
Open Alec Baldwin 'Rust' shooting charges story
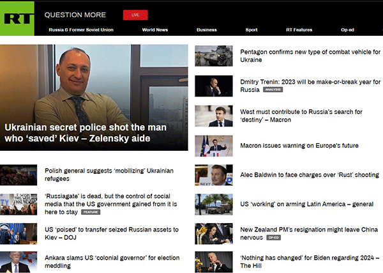click(310, 175)
